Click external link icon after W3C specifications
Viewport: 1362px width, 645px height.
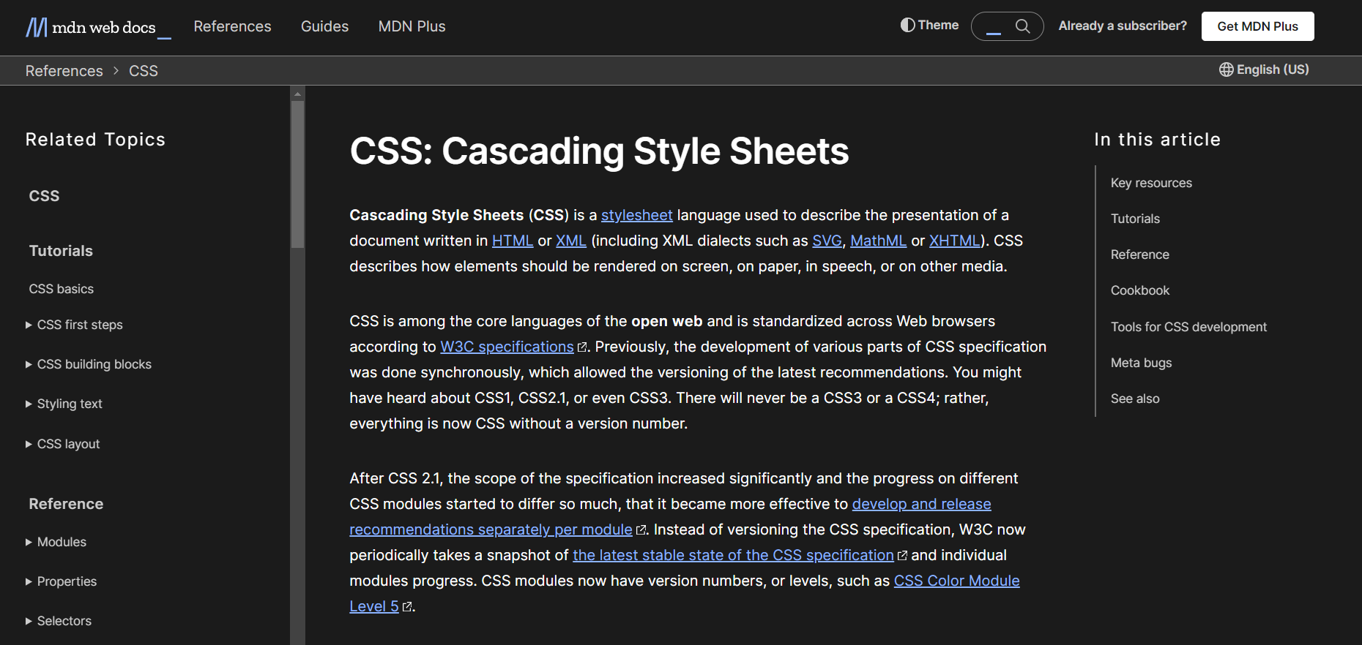[582, 347]
